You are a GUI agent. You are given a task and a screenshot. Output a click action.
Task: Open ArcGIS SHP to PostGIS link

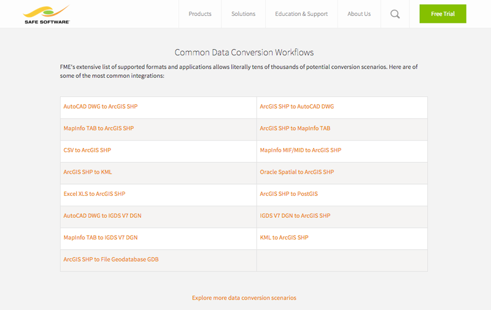[288, 194]
